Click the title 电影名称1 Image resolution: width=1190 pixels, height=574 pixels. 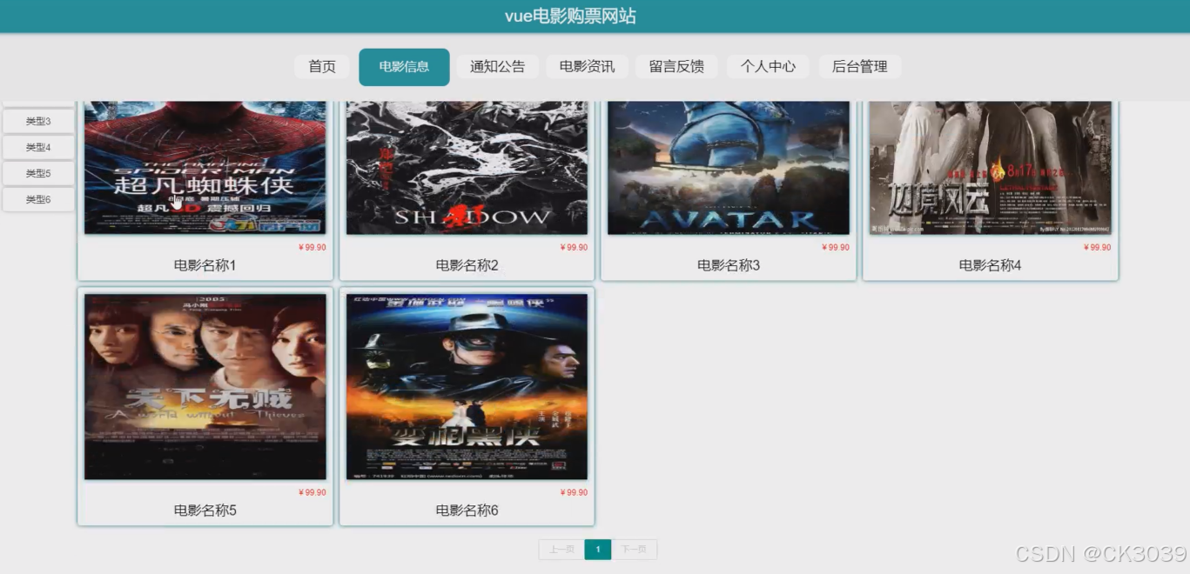pyautogui.click(x=205, y=265)
